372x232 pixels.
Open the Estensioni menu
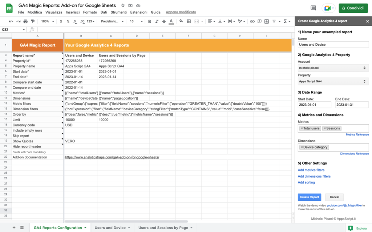(x=138, y=12)
